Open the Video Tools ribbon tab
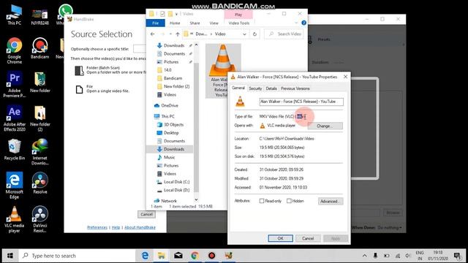The height and width of the screenshot is (263, 468). (x=239, y=23)
